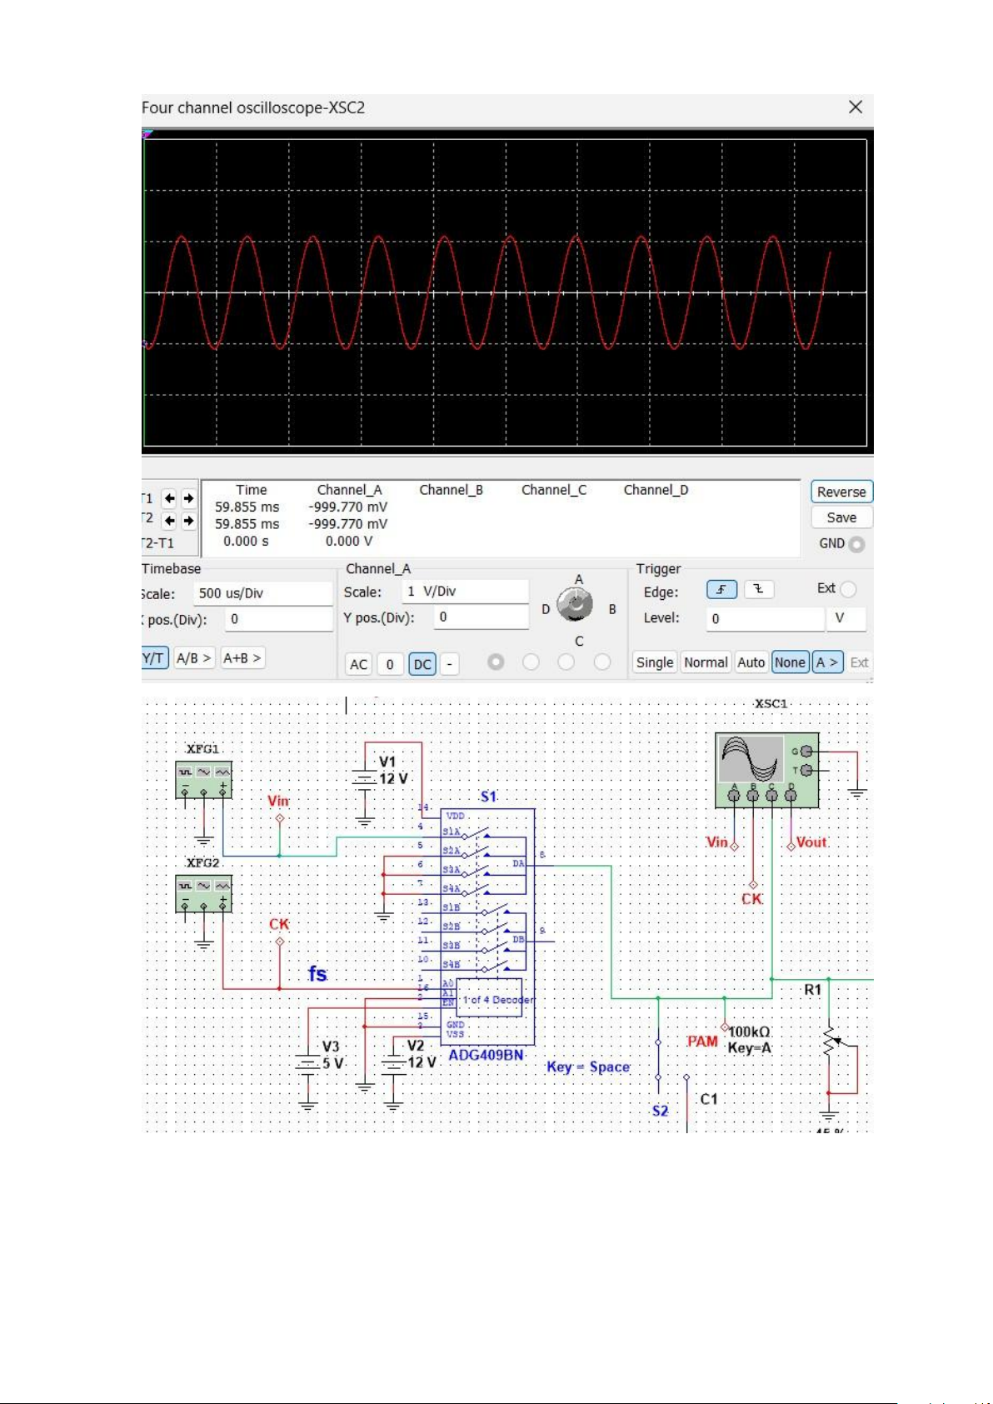Select the V2 12 V battery symbol
This screenshot has height=1404, width=993.
392,1062
